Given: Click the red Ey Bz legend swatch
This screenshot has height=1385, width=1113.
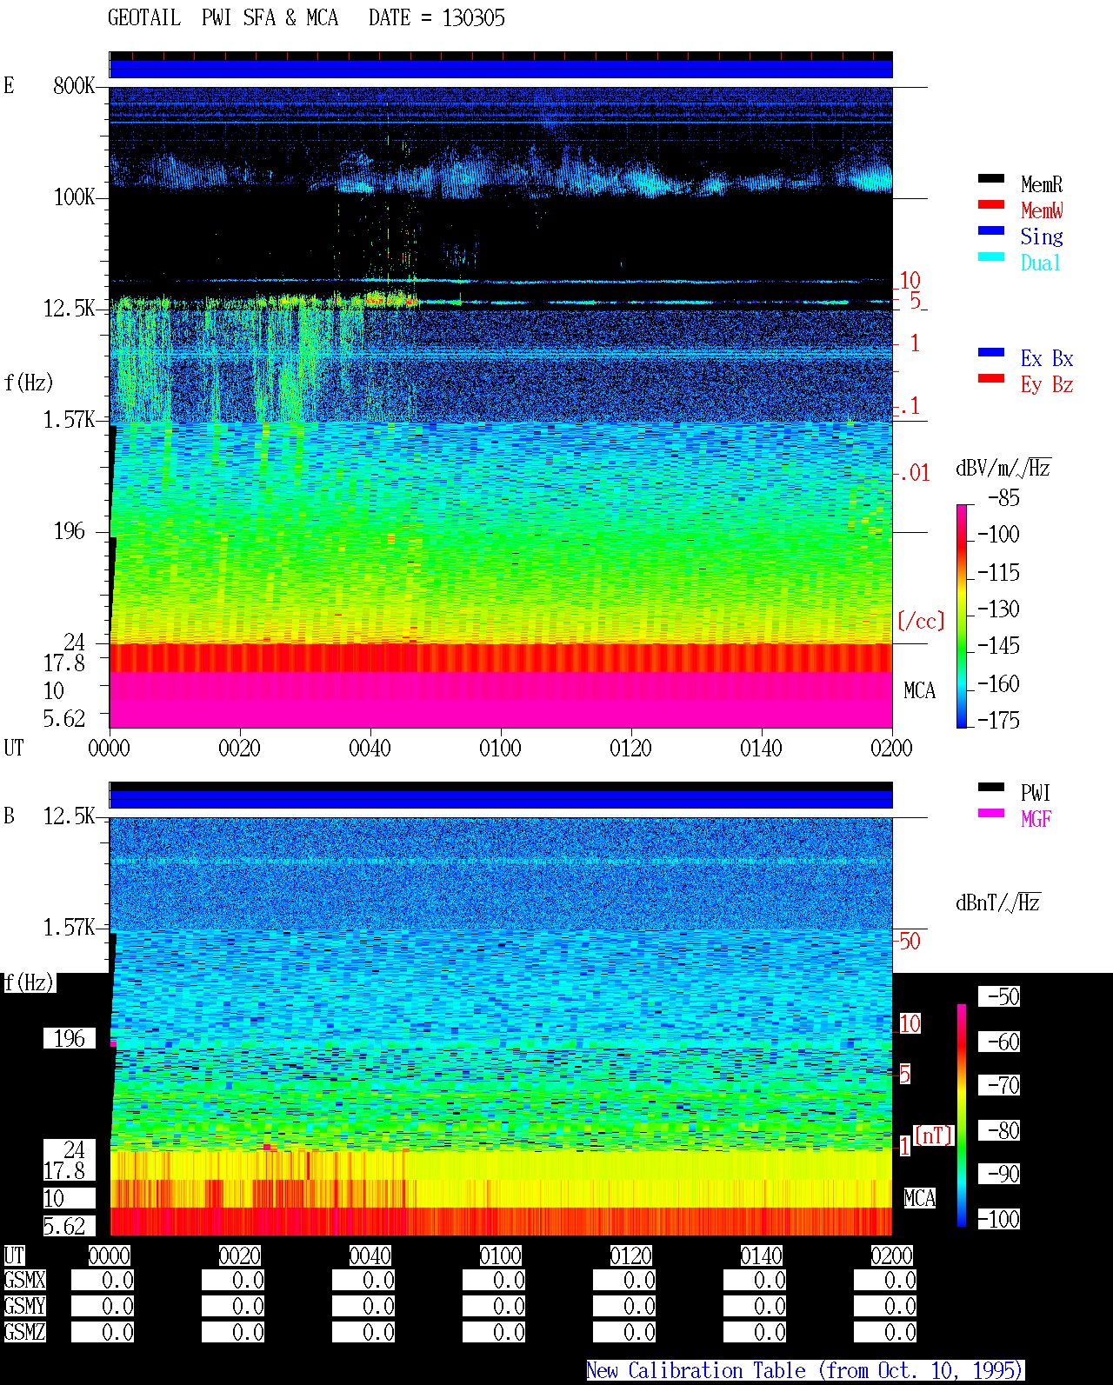Looking at the screenshot, I should pos(991,379).
